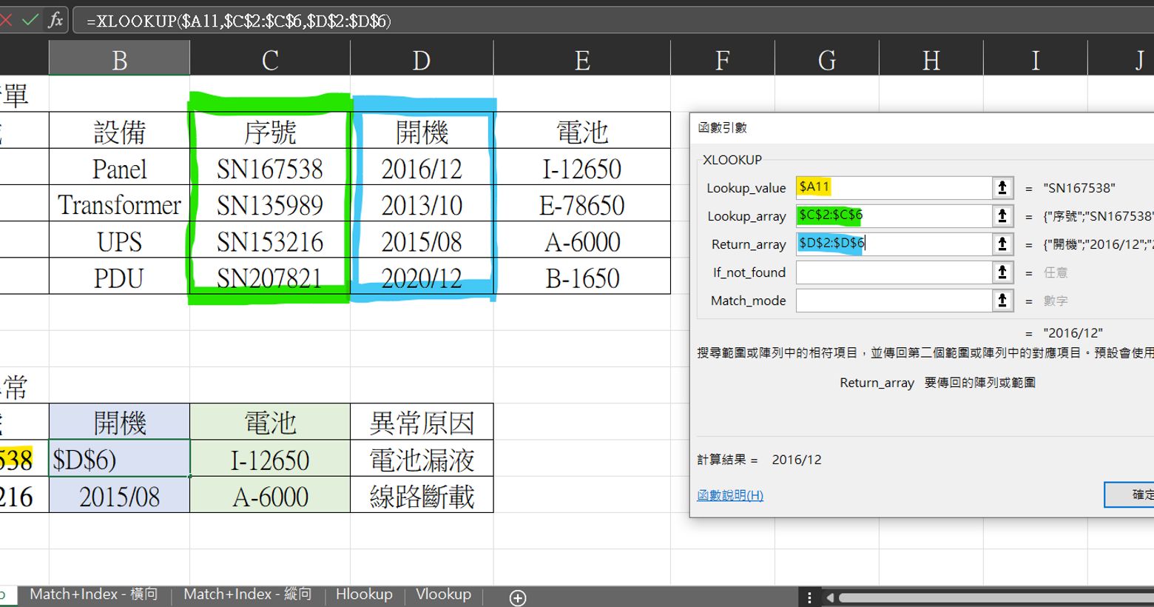Switch to the Vlookup sheet tab

tap(443, 594)
